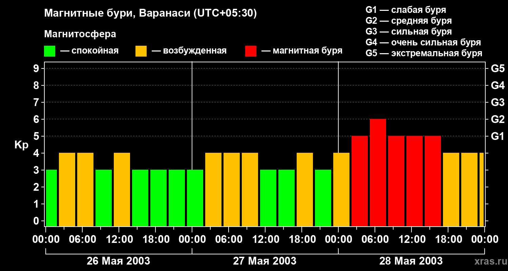Click the '6' value on the Kp axis
508x271 pixels.
(37, 119)
